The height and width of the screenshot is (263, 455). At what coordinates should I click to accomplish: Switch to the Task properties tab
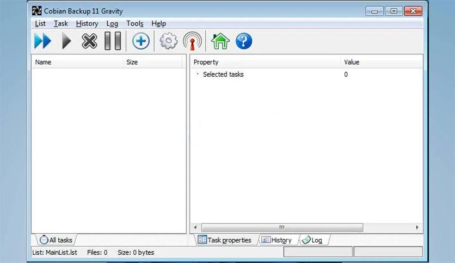pyautogui.click(x=225, y=240)
